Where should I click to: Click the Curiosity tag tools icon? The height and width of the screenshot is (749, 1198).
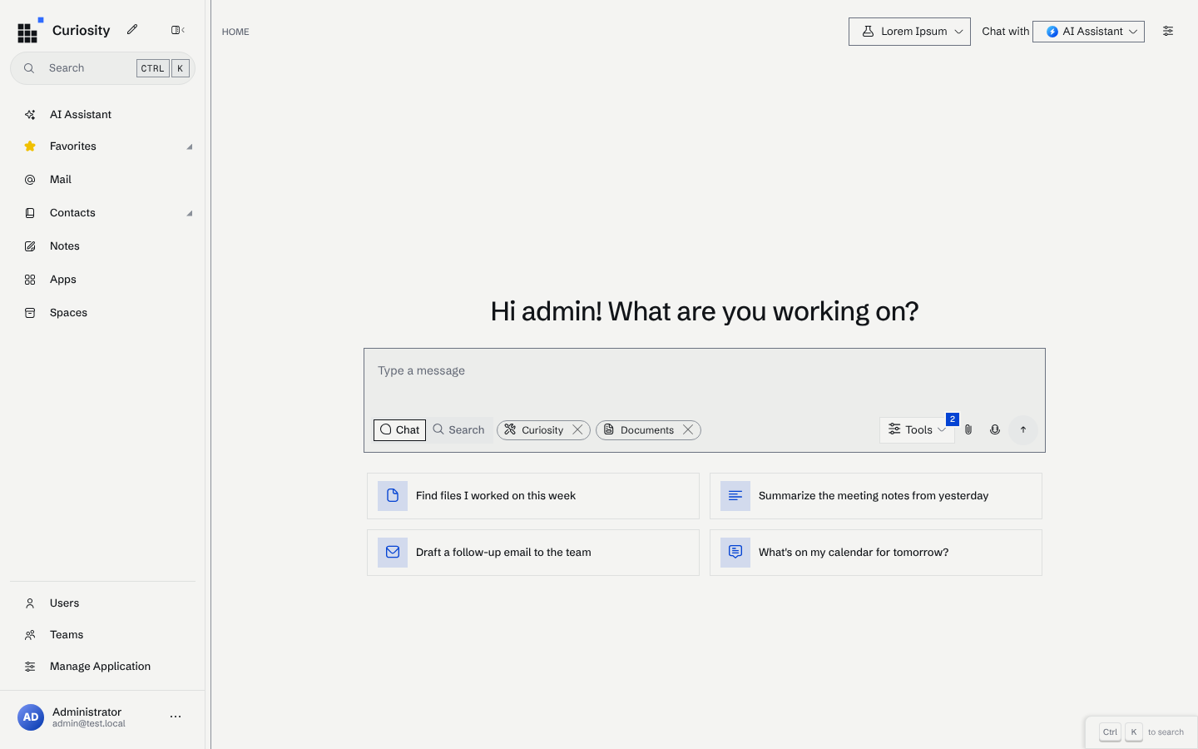pos(510,430)
